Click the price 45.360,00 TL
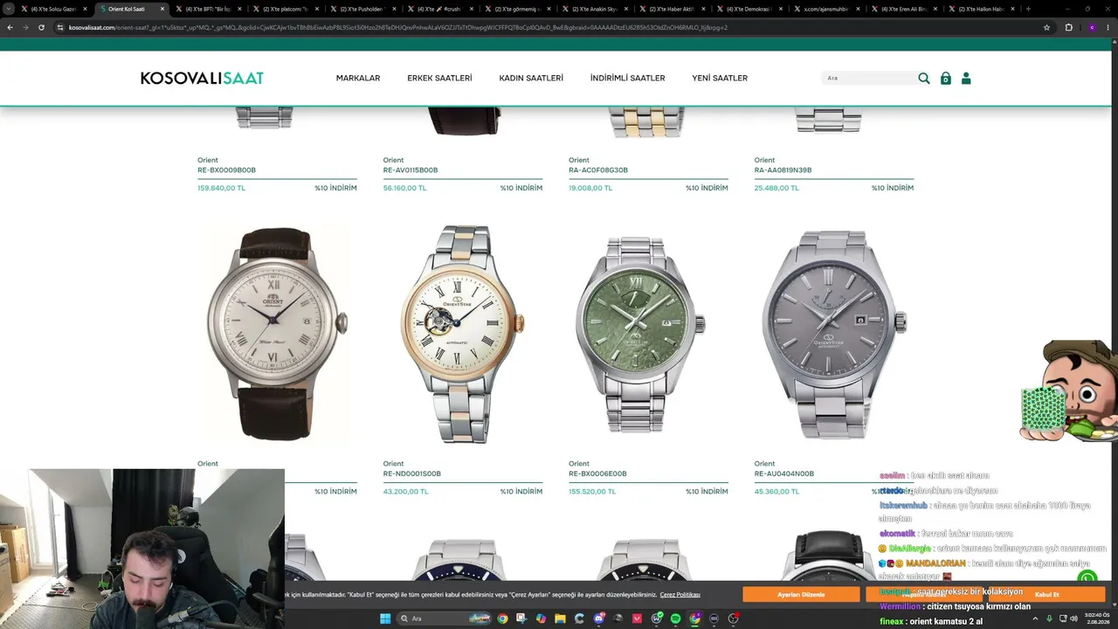Viewport: 1118px width, 629px height. pos(776,492)
